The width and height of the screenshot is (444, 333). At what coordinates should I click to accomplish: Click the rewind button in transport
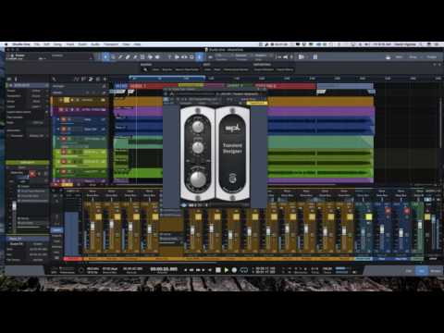pos(191,270)
